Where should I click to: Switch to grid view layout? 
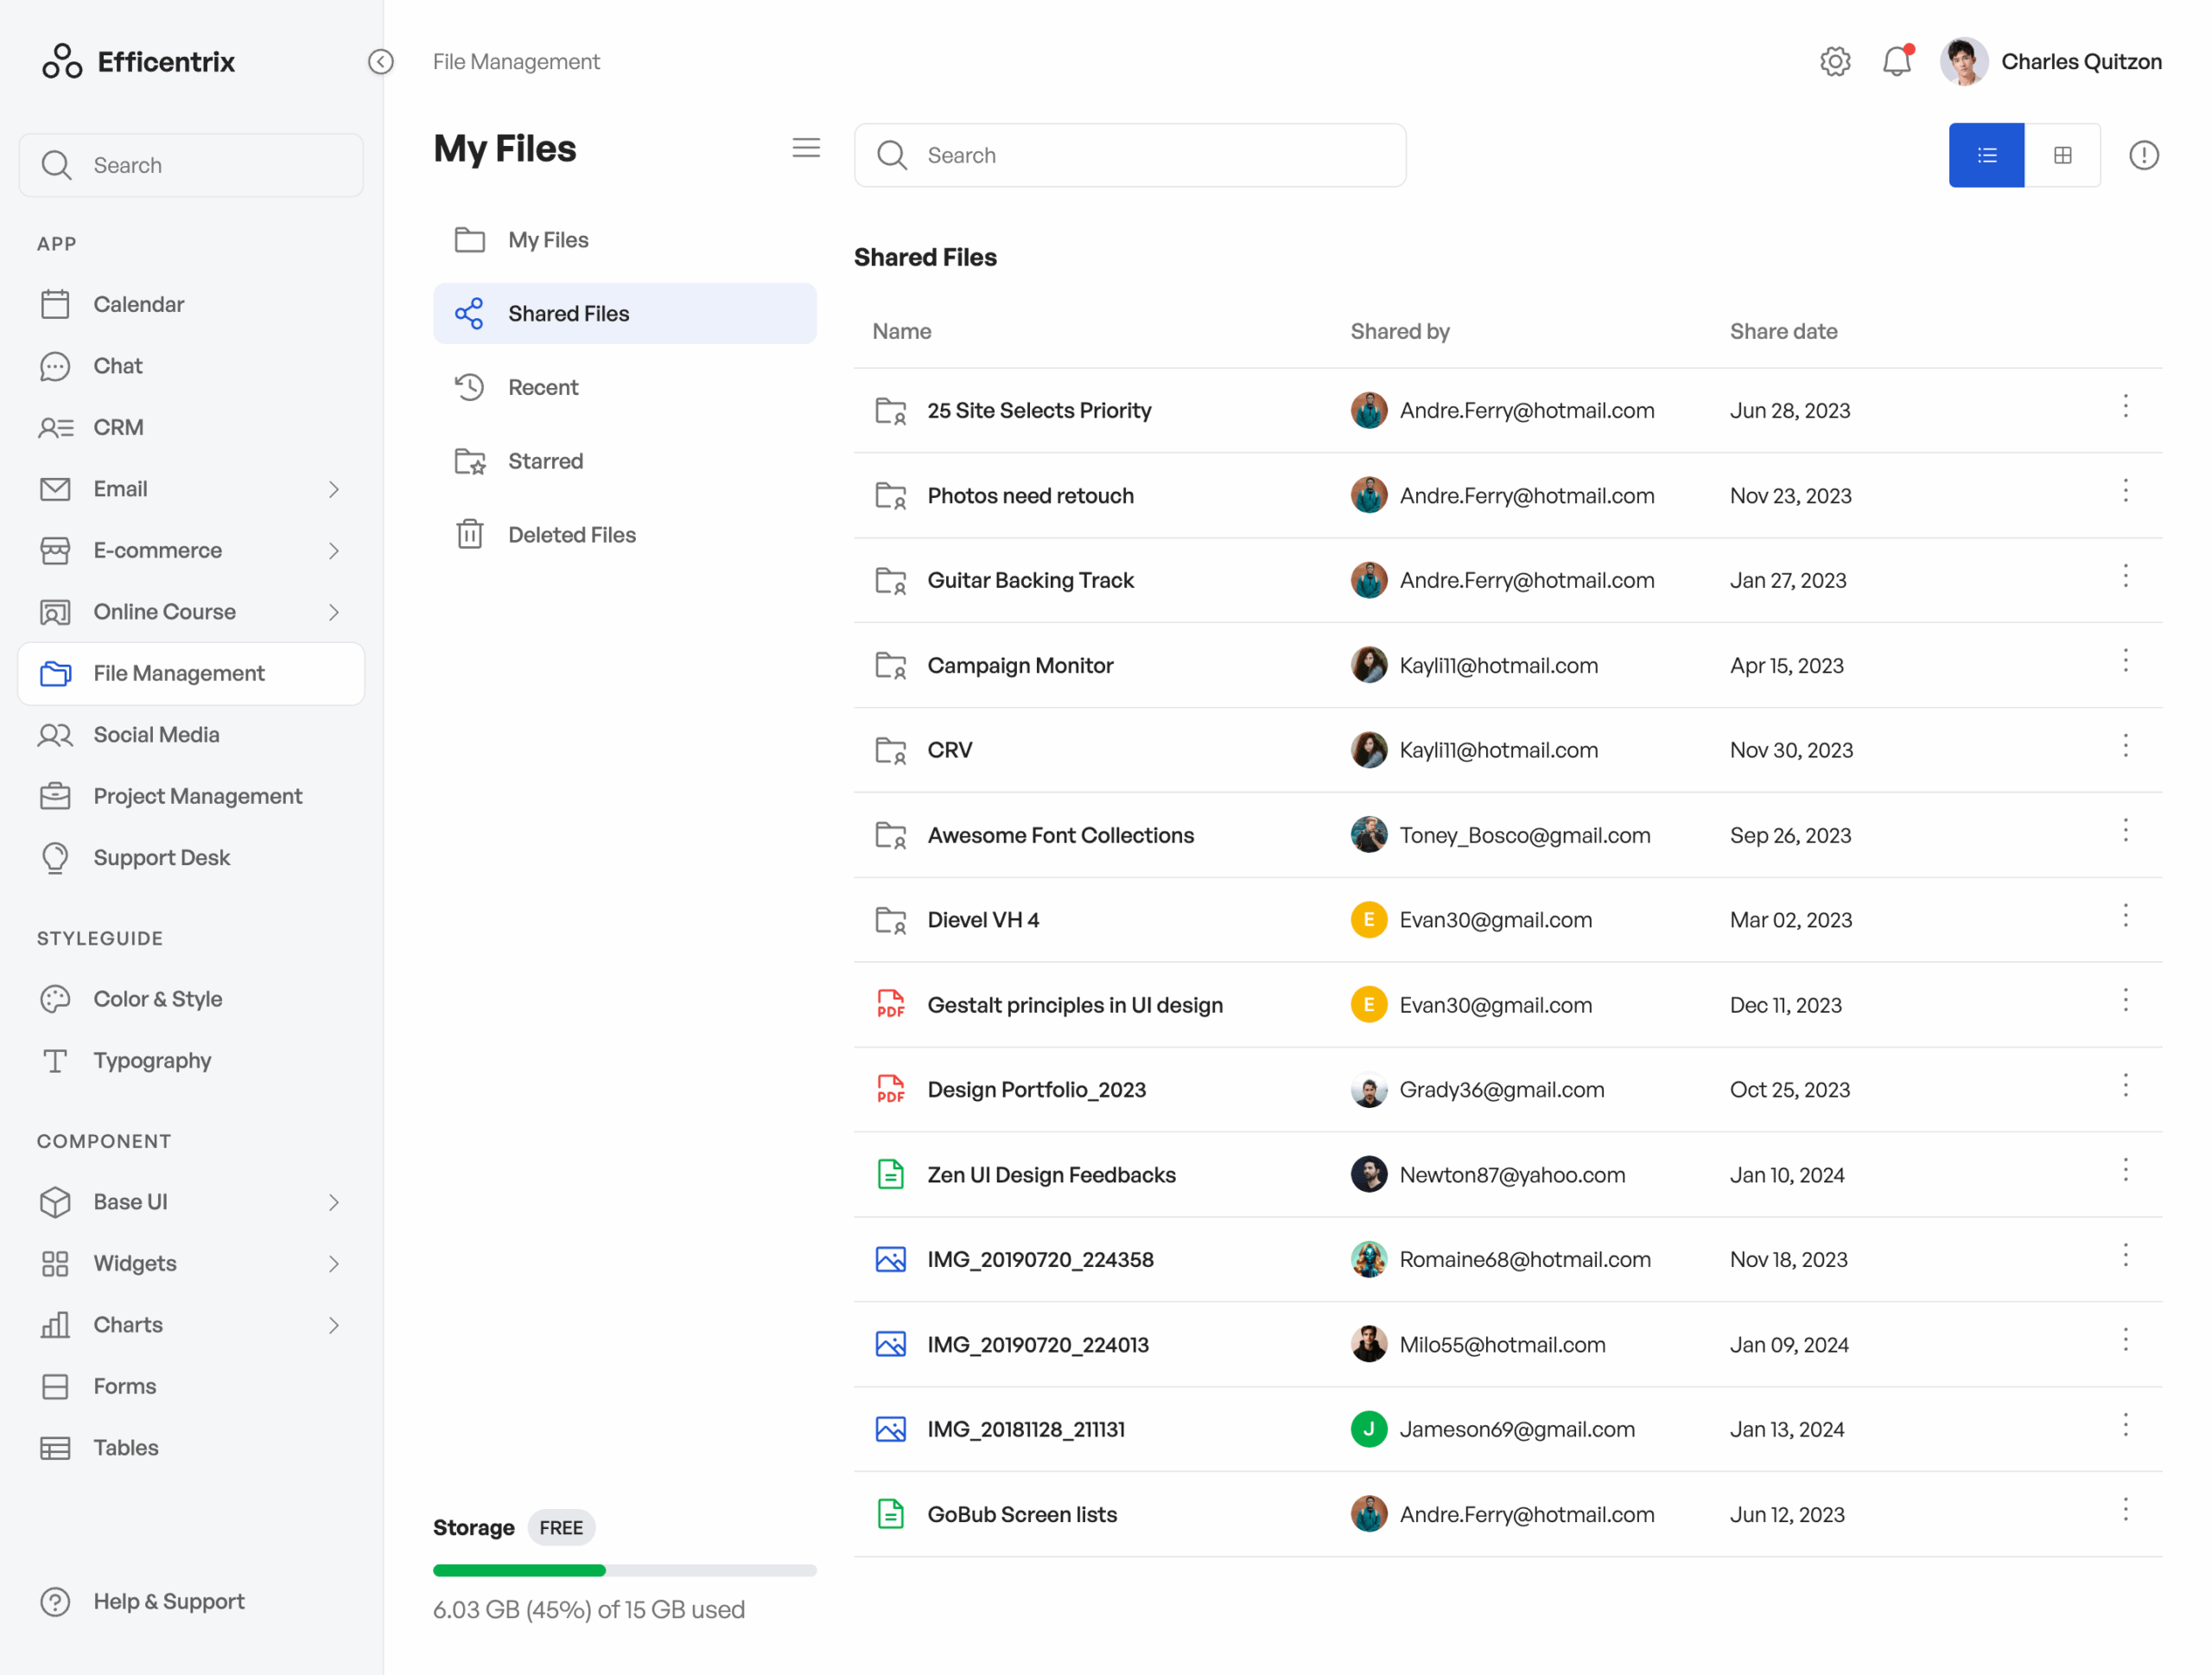[x=2063, y=155]
